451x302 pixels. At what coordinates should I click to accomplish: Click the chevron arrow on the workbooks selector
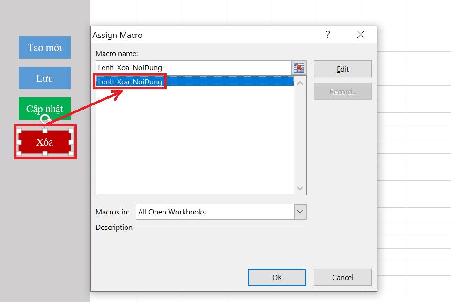pyautogui.click(x=300, y=212)
